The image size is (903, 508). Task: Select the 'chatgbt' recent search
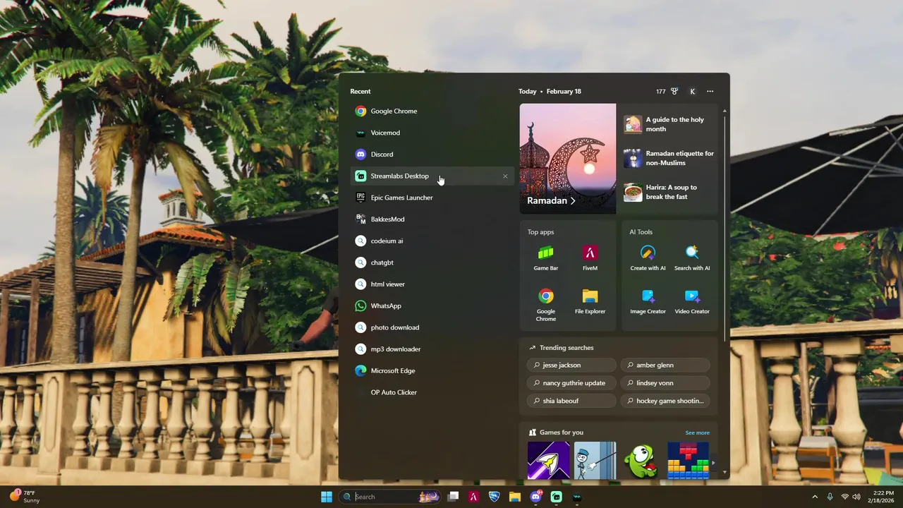pos(431,262)
